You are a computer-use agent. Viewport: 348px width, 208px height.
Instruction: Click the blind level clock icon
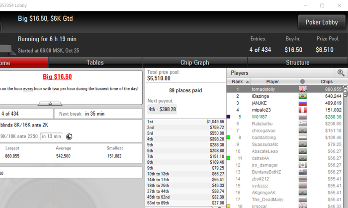point(69,136)
